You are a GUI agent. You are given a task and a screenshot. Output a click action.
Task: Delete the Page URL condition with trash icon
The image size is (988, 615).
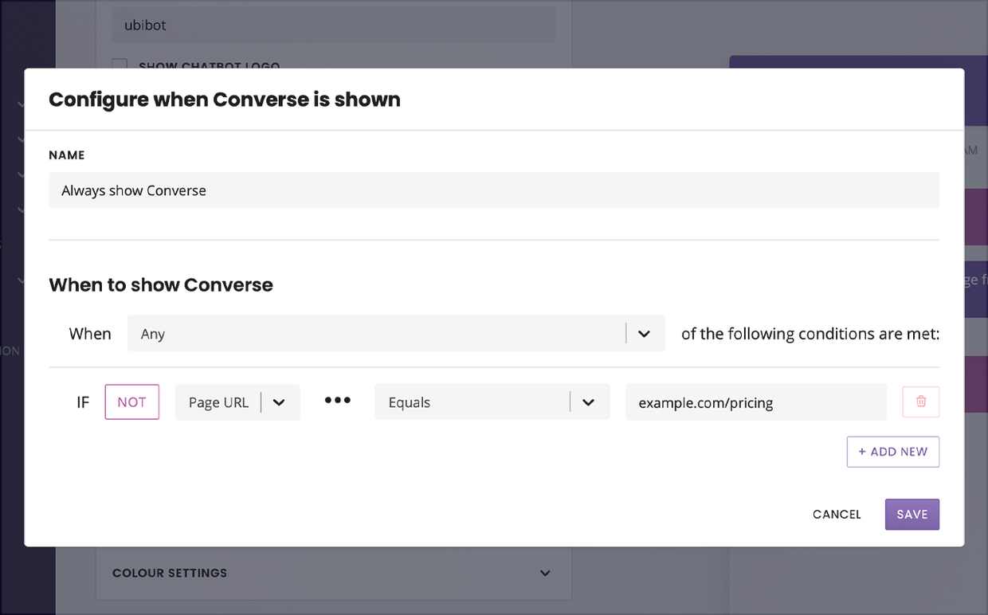pyautogui.click(x=921, y=402)
